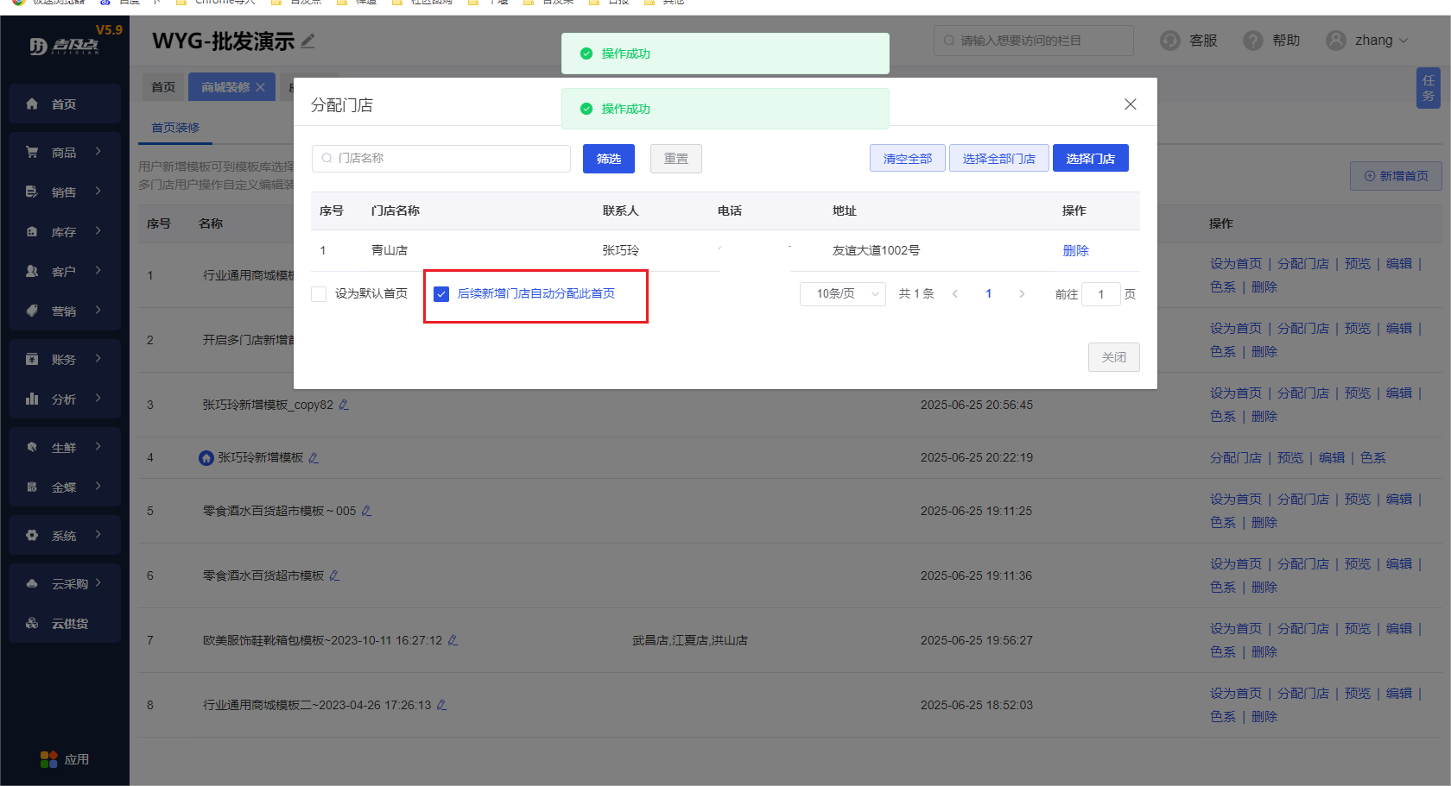Close the 商城装修 tab with X icon

261,87
